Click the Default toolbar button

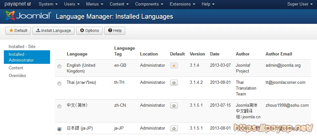click(x=18, y=31)
